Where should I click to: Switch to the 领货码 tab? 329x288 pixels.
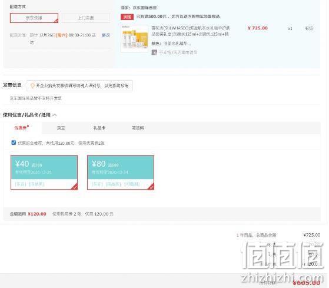tap(138, 128)
